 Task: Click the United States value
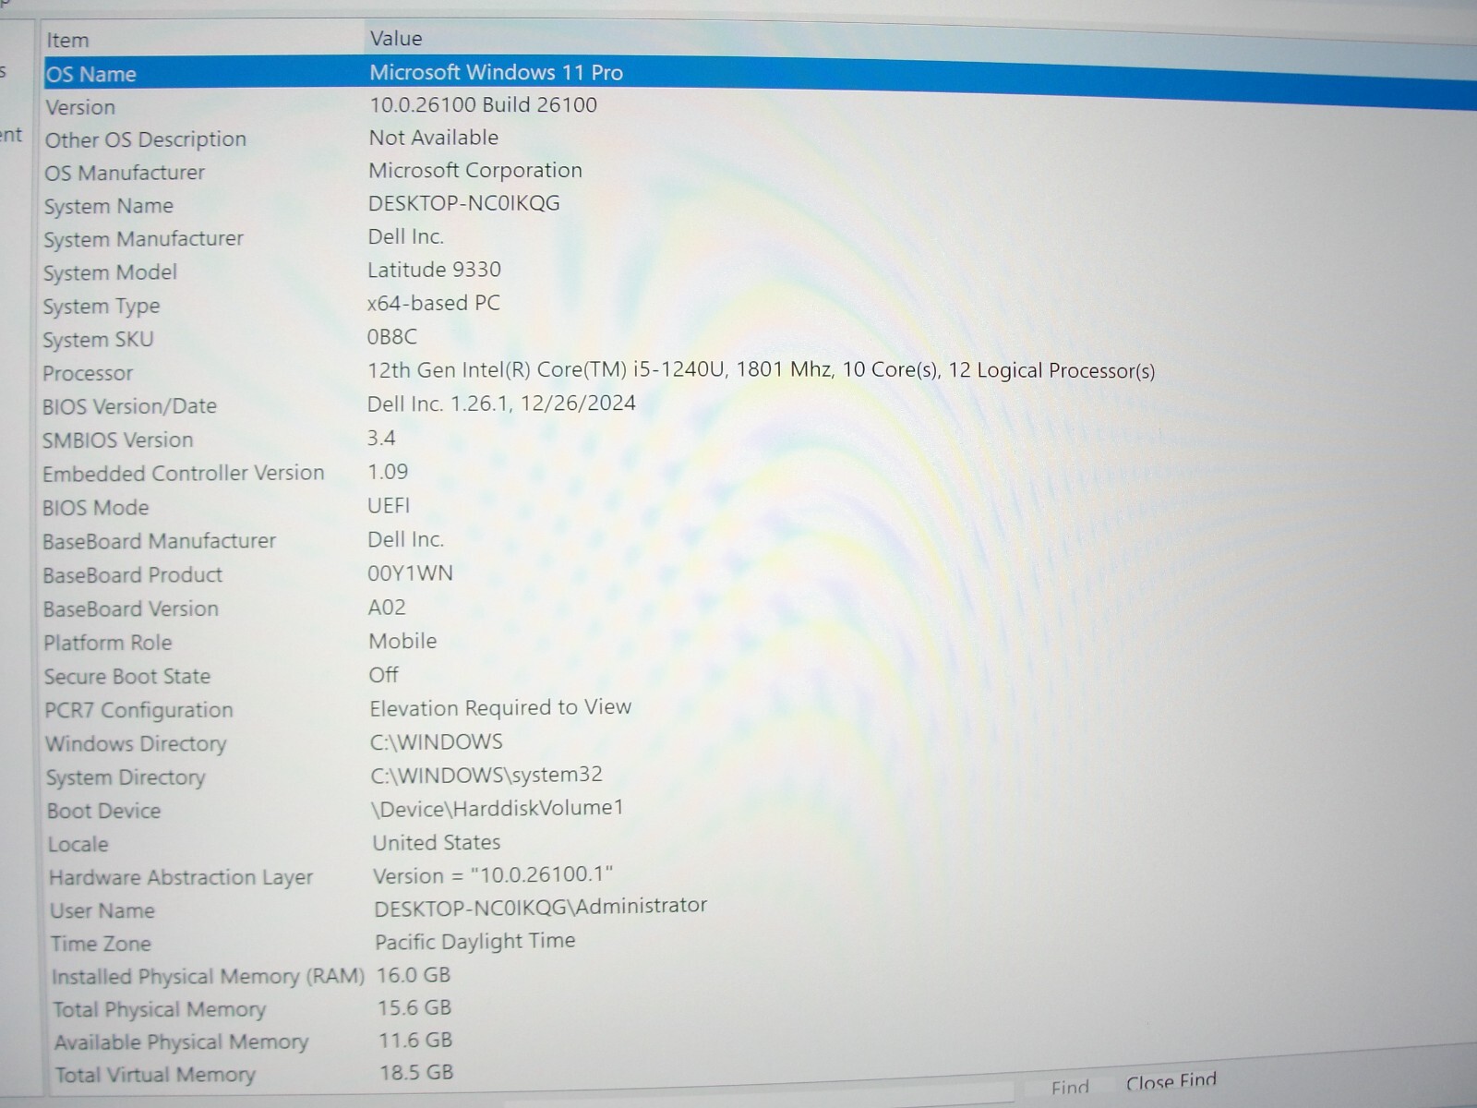coord(437,843)
